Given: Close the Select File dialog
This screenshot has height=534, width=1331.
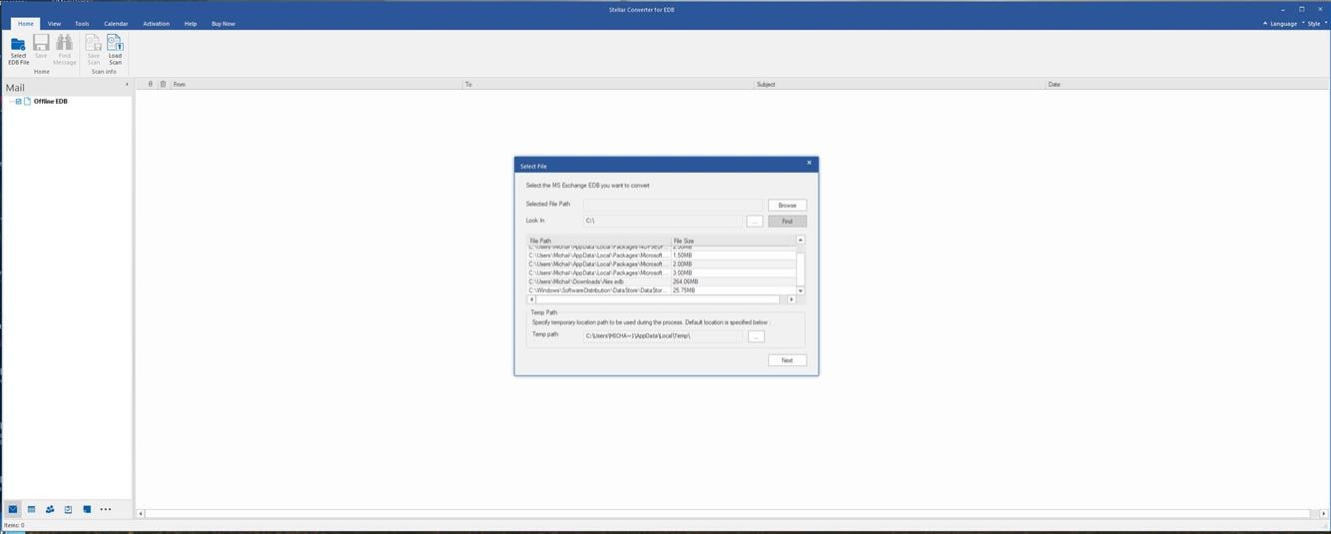Looking at the screenshot, I should click(x=809, y=163).
